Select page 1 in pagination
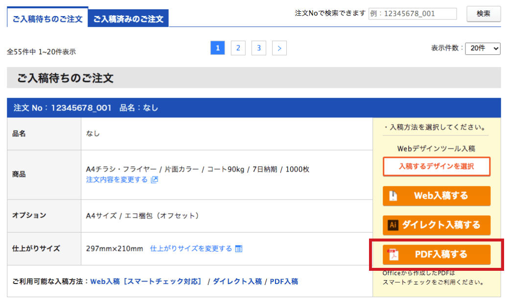 217,48
